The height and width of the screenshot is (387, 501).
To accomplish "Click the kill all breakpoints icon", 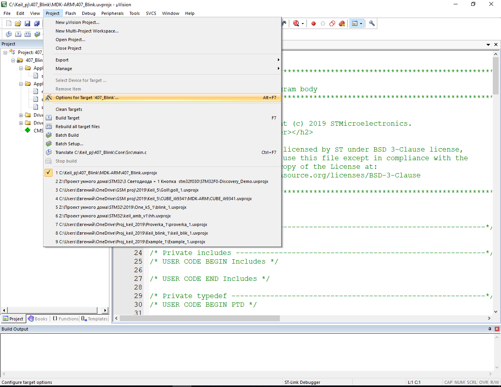I will 342,24.
